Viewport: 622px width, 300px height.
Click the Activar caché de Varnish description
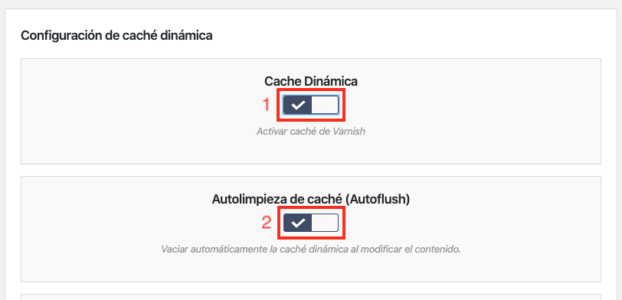click(310, 131)
